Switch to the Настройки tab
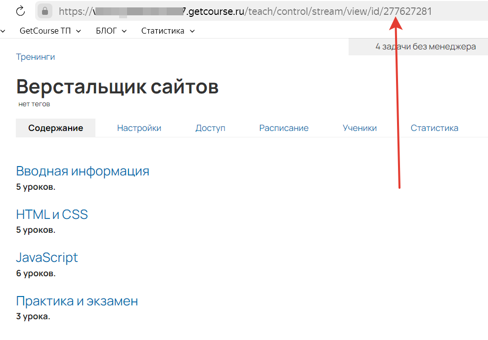Screen dimensions: 488x340 (139, 128)
